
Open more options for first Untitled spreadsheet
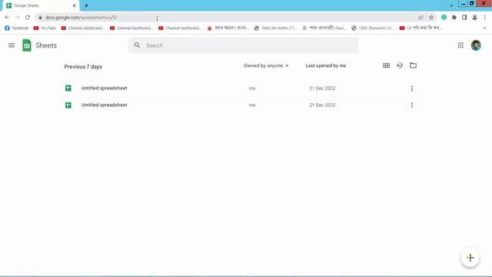tap(412, 88)
